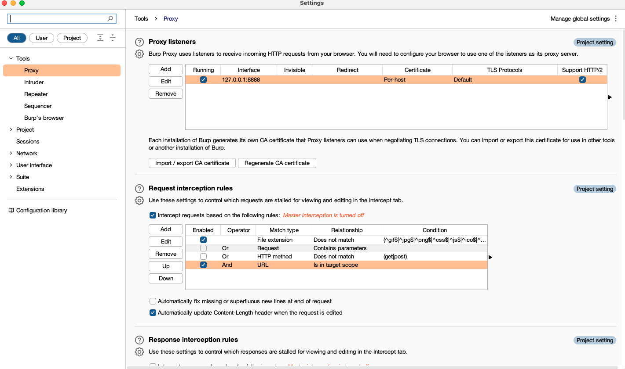Image resolution: width=625 pixels, height=369 pixels.
Task: Sort listeners by Interface column header
Action: pyautogui.click(x=249, y=70)
